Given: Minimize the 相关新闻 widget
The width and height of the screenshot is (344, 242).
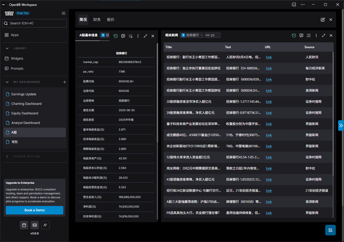Looking at the screenshot, I should (x=323, y=35).
